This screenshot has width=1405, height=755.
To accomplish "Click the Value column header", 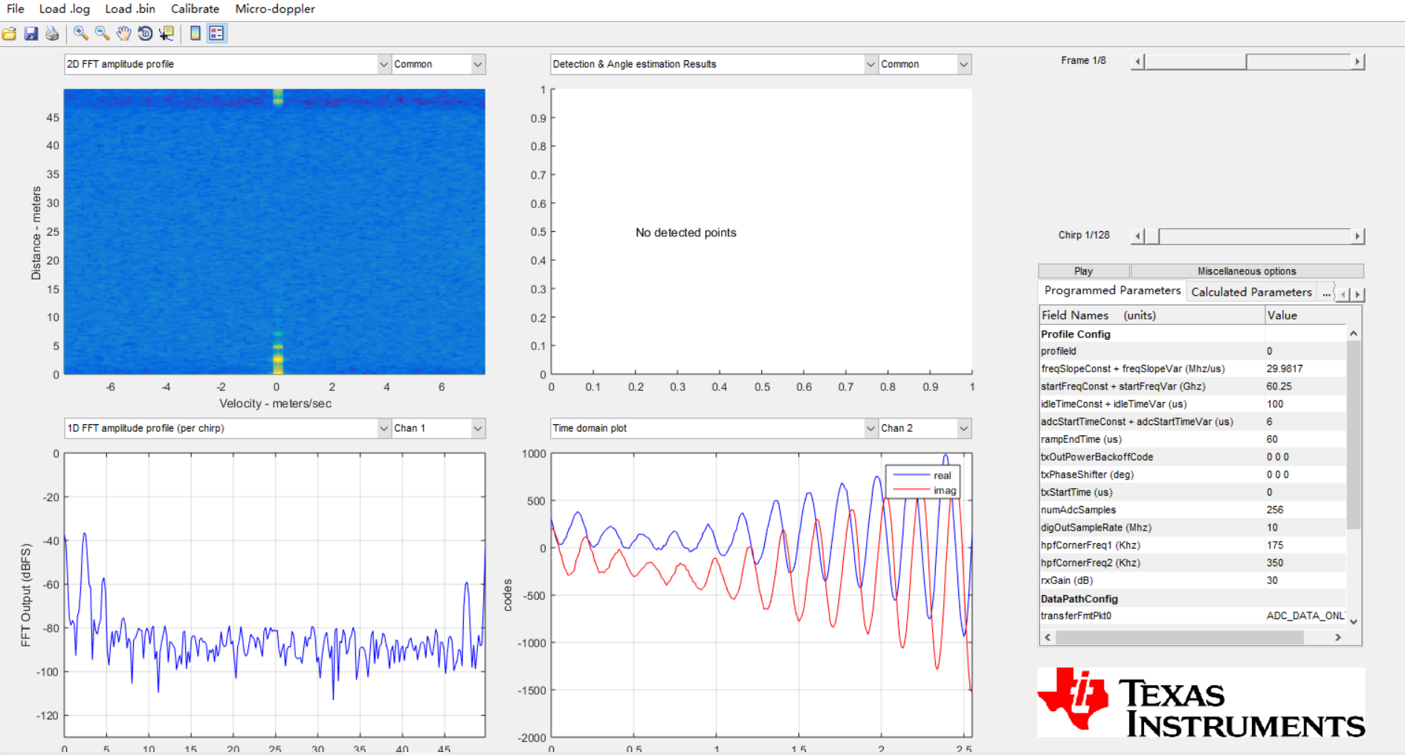I will pyautogui.click(x=1305, y=315).
